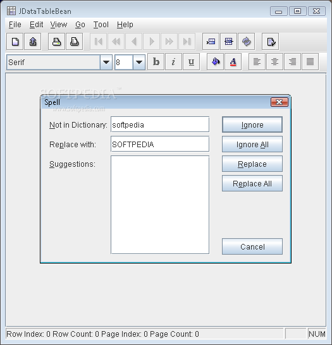Open the File menu

(x=15, y=25)
